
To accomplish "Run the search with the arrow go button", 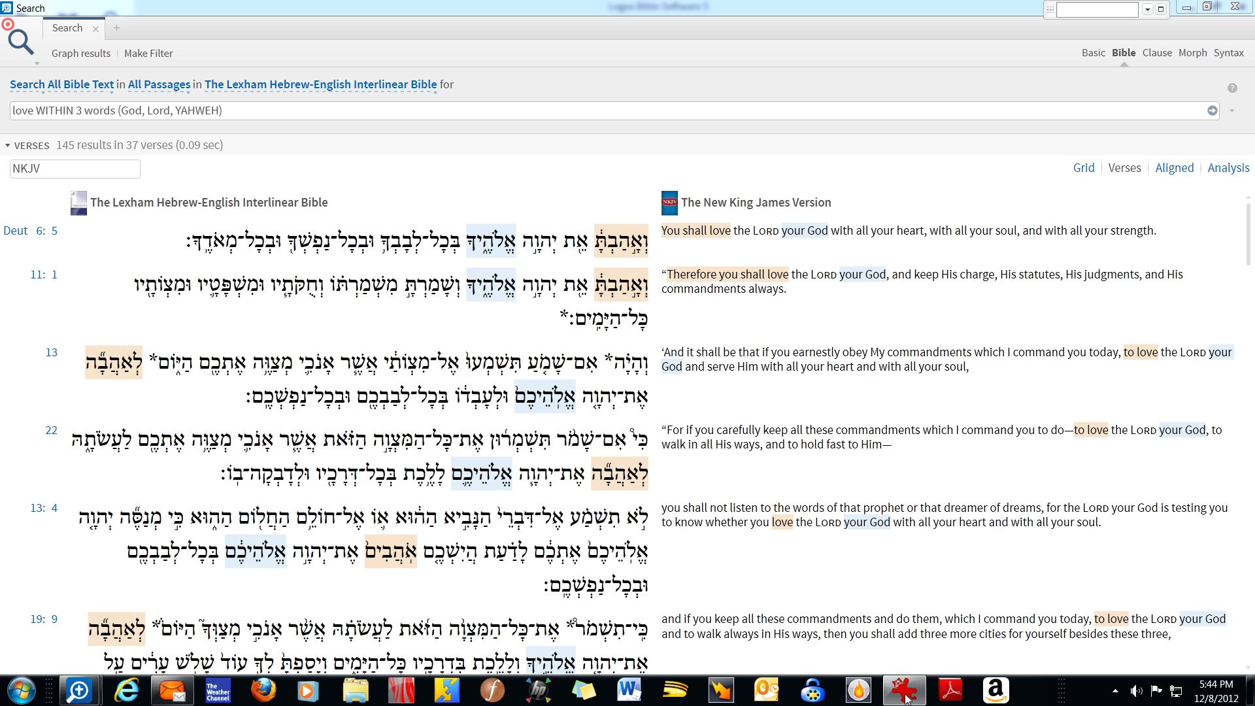I will click(1213, 110).
